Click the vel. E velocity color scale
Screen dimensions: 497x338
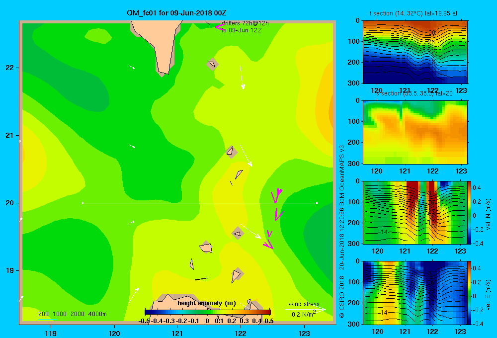[470, 293]
